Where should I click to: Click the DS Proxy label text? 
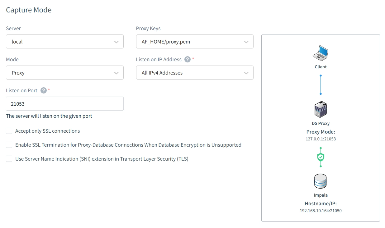coord(321,123)
